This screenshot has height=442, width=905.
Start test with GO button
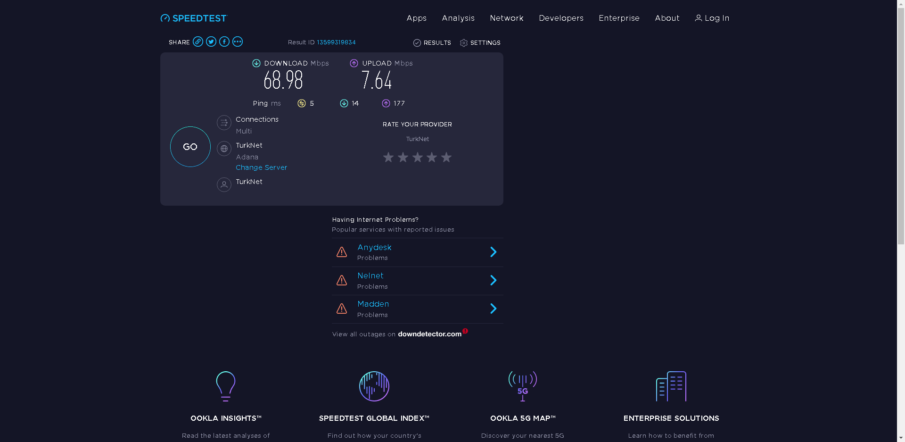[190, 147]
